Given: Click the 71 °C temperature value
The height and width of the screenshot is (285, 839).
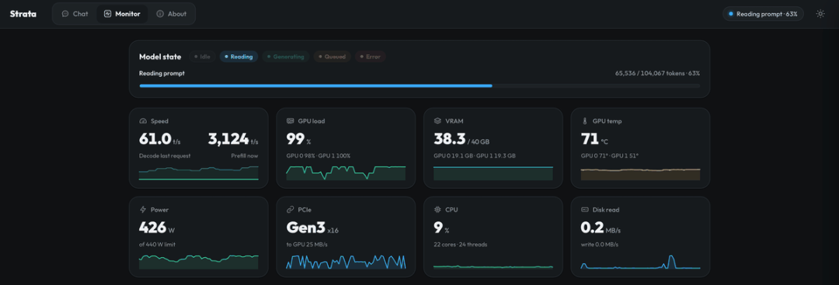Looking at the screenshot, I should [x=594, y=139].
